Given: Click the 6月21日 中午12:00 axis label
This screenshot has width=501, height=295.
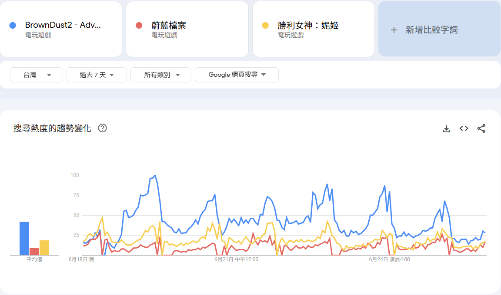Looking at the screenshot, I should (x=236, y=259).
